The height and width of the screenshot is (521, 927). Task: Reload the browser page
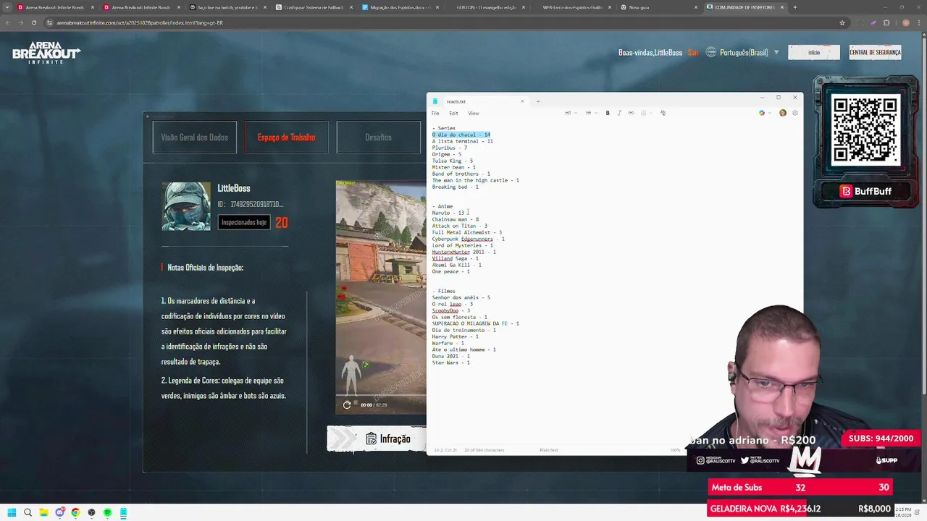pos(33,22)
